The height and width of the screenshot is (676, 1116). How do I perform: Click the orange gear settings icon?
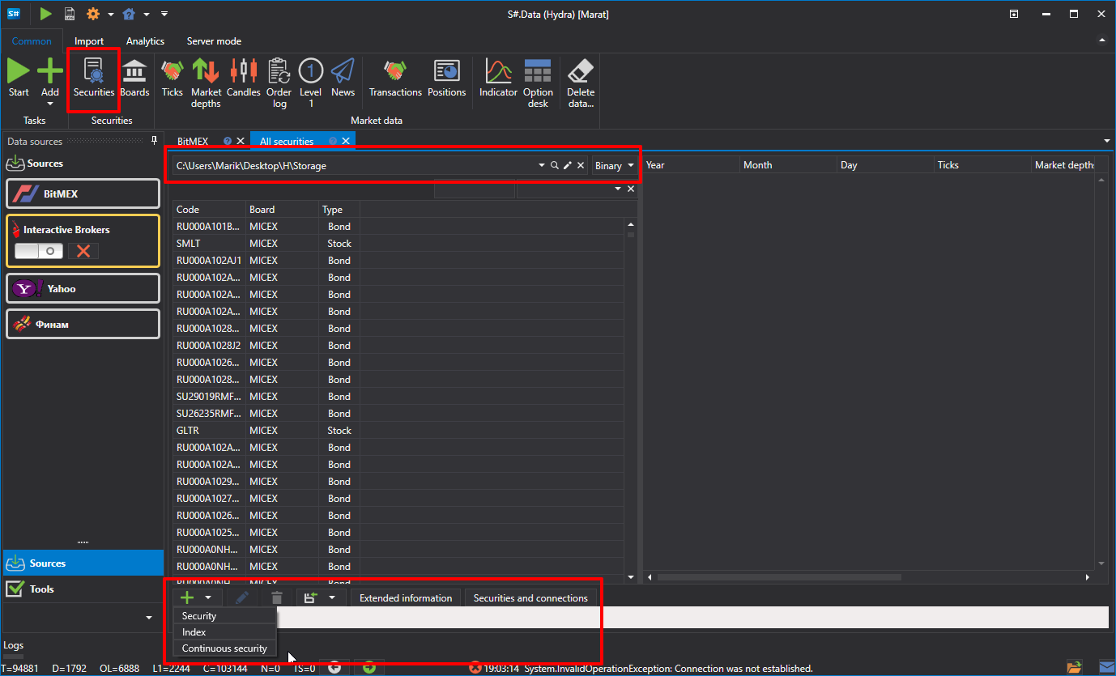[x=93, y=14]
